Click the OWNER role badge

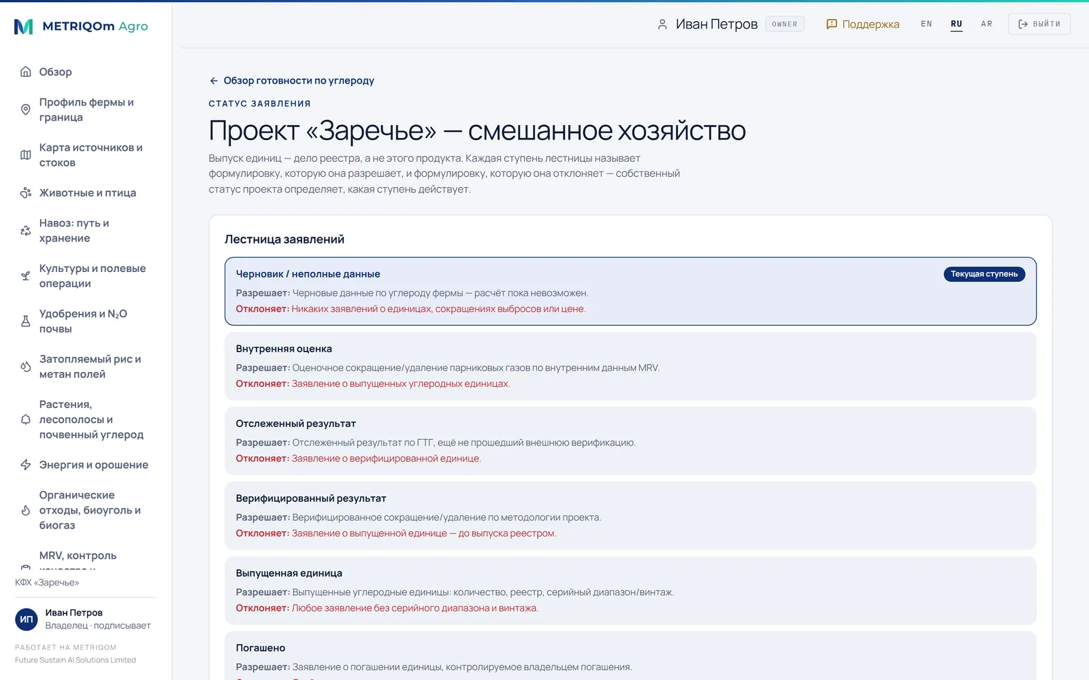(785, 24)
